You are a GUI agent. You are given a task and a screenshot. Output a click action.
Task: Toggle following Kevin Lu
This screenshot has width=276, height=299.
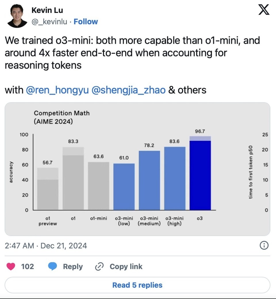[86, 21]
